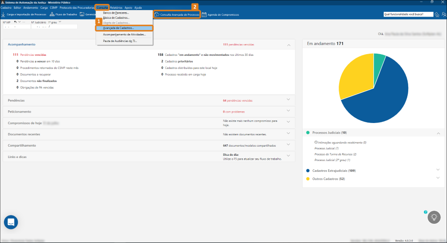The image size is (447, 243).
Task: Click Intimações aguardando recebimento (0)
Action: (x=342, y=142)
